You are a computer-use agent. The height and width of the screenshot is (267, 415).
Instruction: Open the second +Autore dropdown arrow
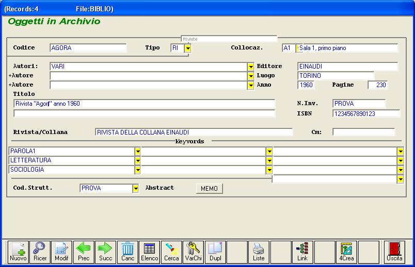(x=251, y=86)
